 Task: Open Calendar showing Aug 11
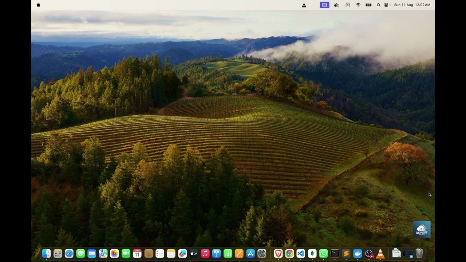[x=137, y=254]
